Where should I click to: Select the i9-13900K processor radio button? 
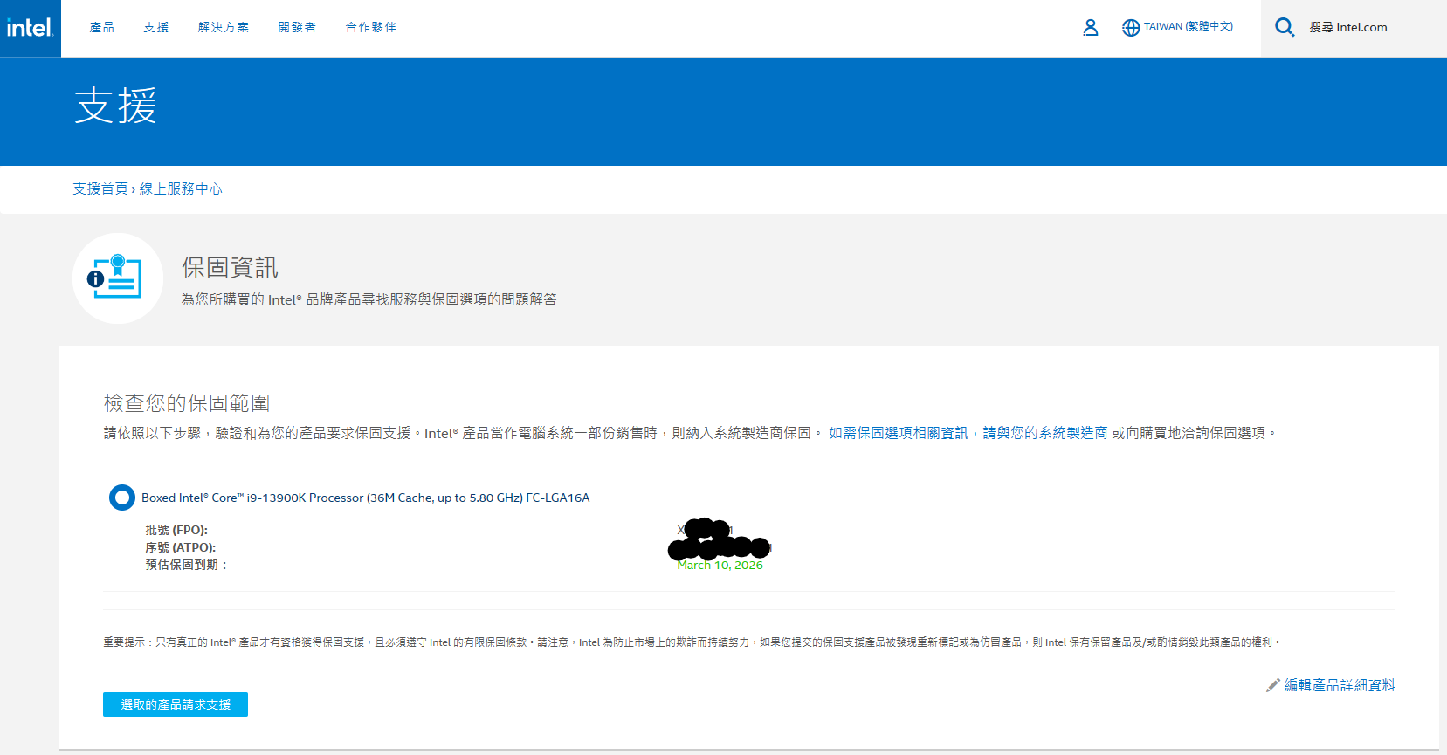pos(122,498)
